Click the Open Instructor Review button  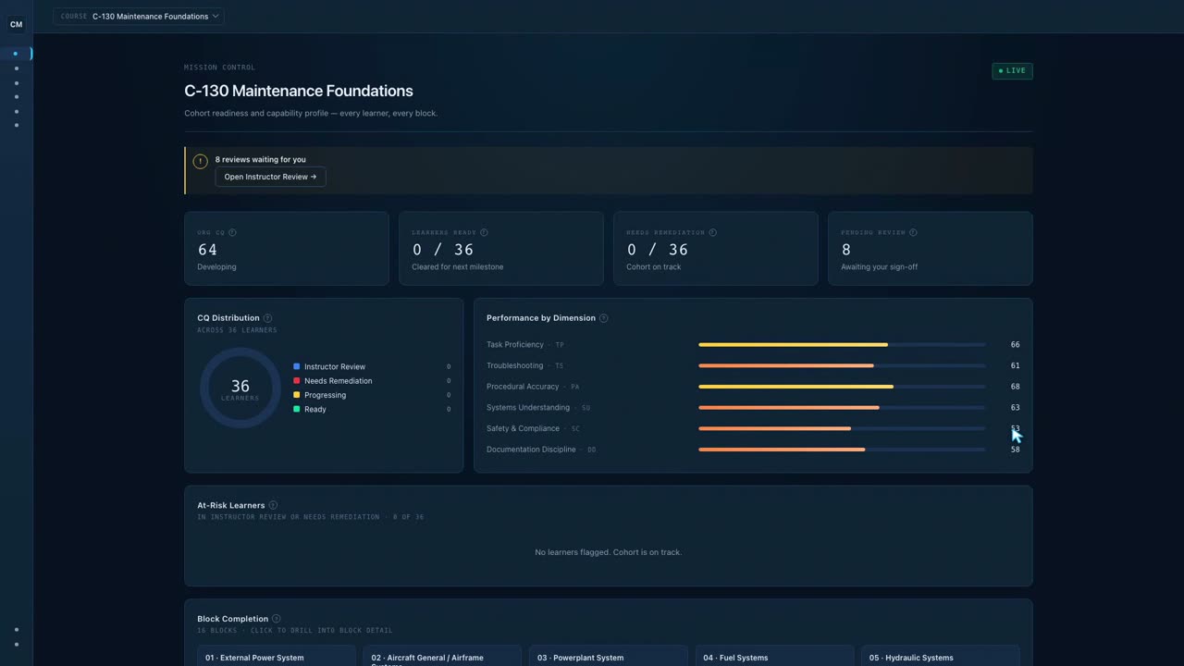pos(270,177)
